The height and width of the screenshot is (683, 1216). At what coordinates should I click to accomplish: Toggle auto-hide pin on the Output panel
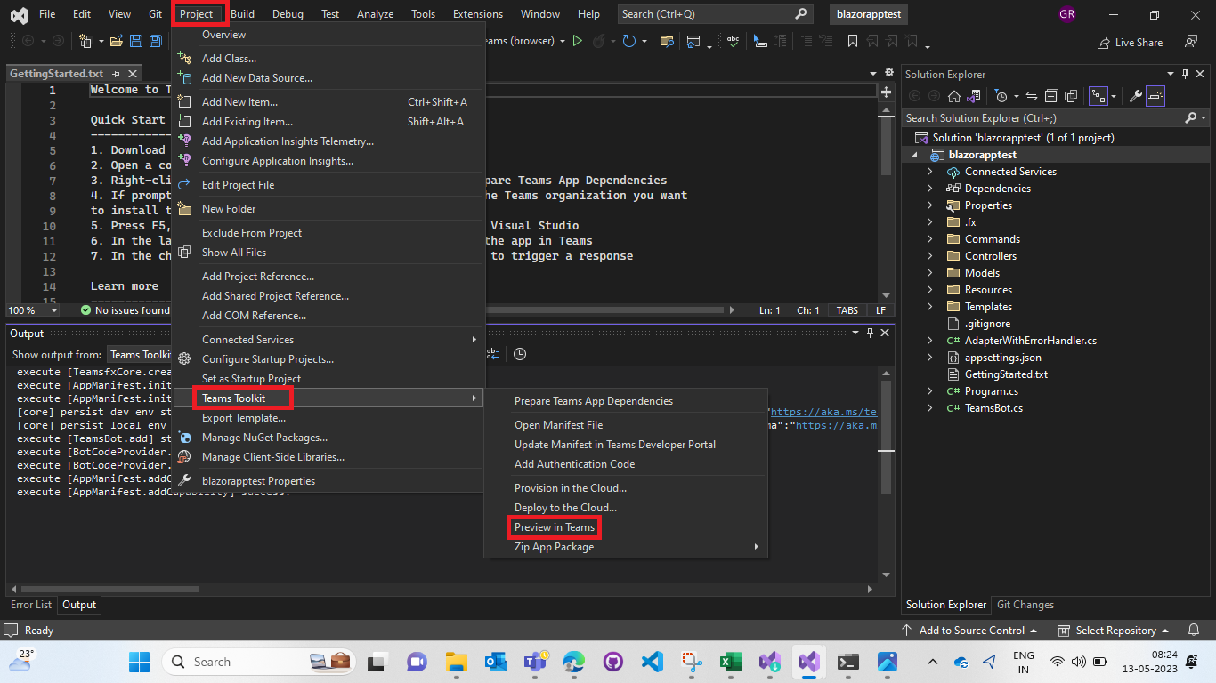pyautogui.click(x=870, y=333)
